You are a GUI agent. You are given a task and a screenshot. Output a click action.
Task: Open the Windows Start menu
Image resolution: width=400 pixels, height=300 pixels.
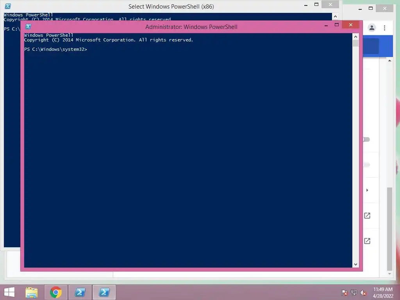pos(9,292)
